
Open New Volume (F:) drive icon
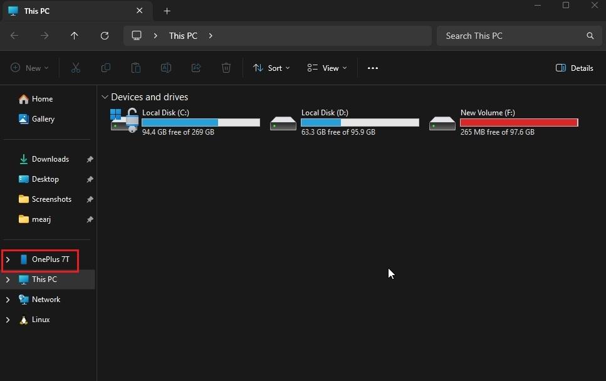(x=442, y=123)
